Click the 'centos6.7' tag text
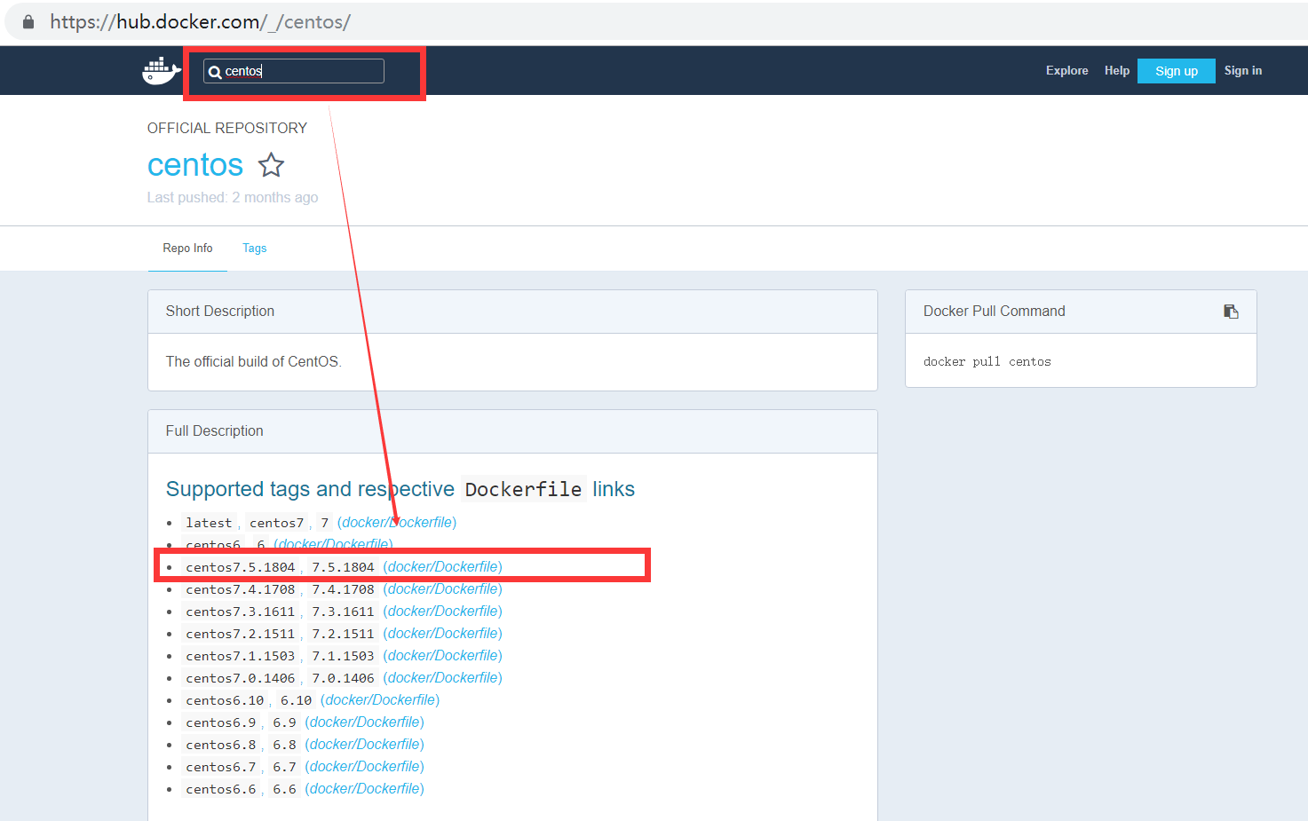Viewport: 1308px width, 821px height. [x=221, y=768]
